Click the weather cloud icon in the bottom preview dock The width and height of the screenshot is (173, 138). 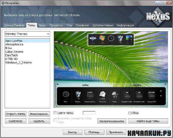tap(115, 94)
